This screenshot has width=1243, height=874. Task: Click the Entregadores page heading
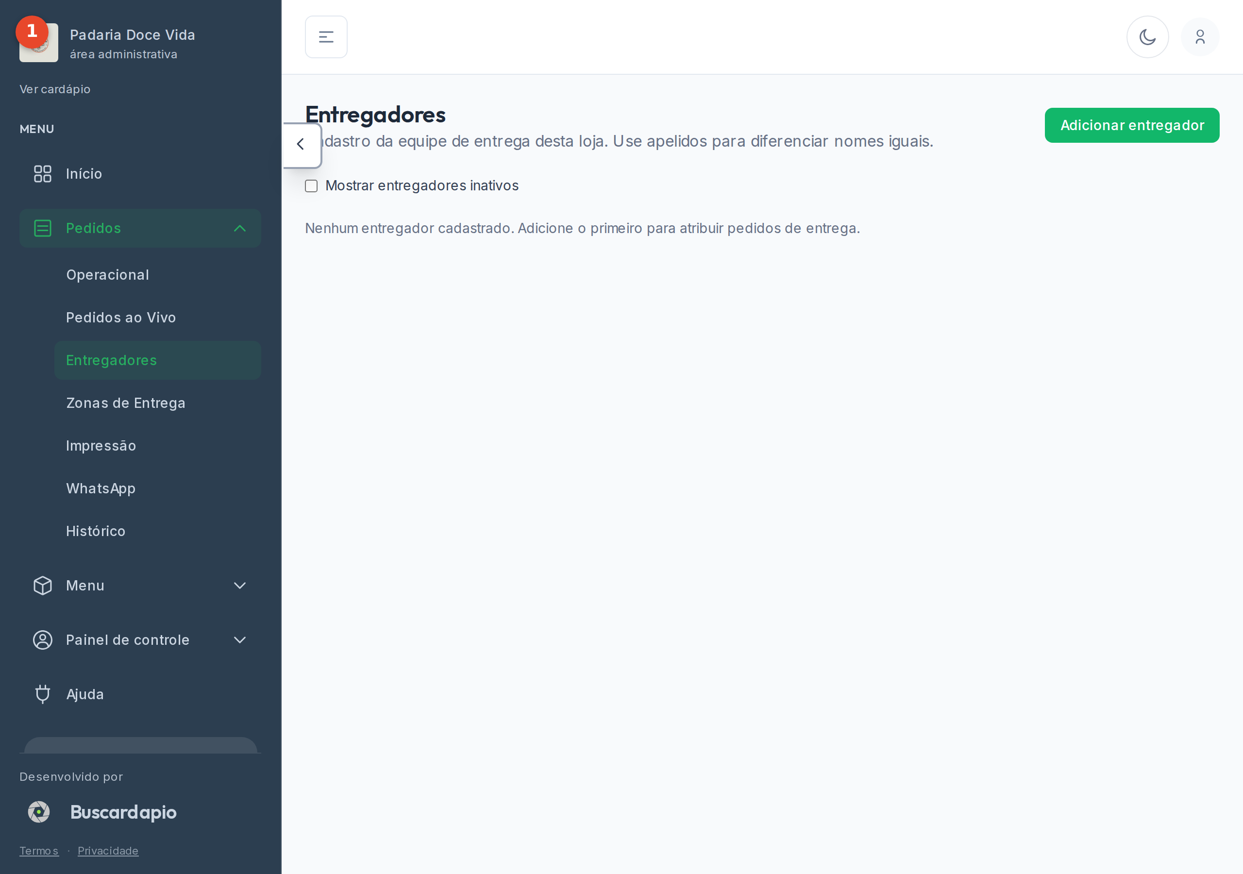[375, 114]
